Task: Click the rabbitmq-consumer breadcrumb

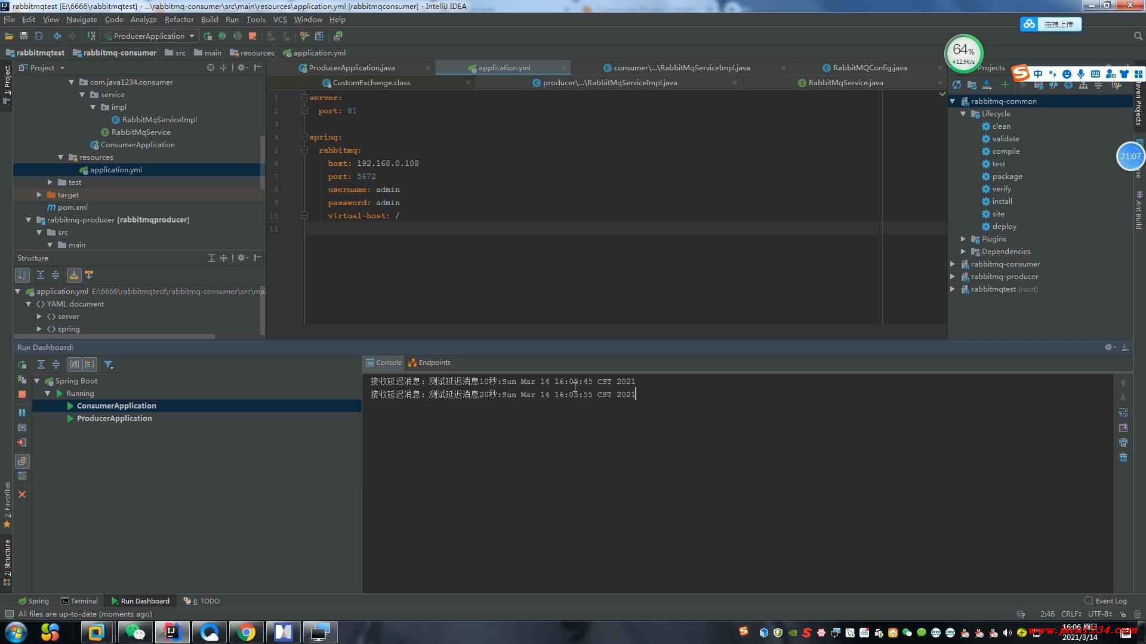Action: pos(115,53)
